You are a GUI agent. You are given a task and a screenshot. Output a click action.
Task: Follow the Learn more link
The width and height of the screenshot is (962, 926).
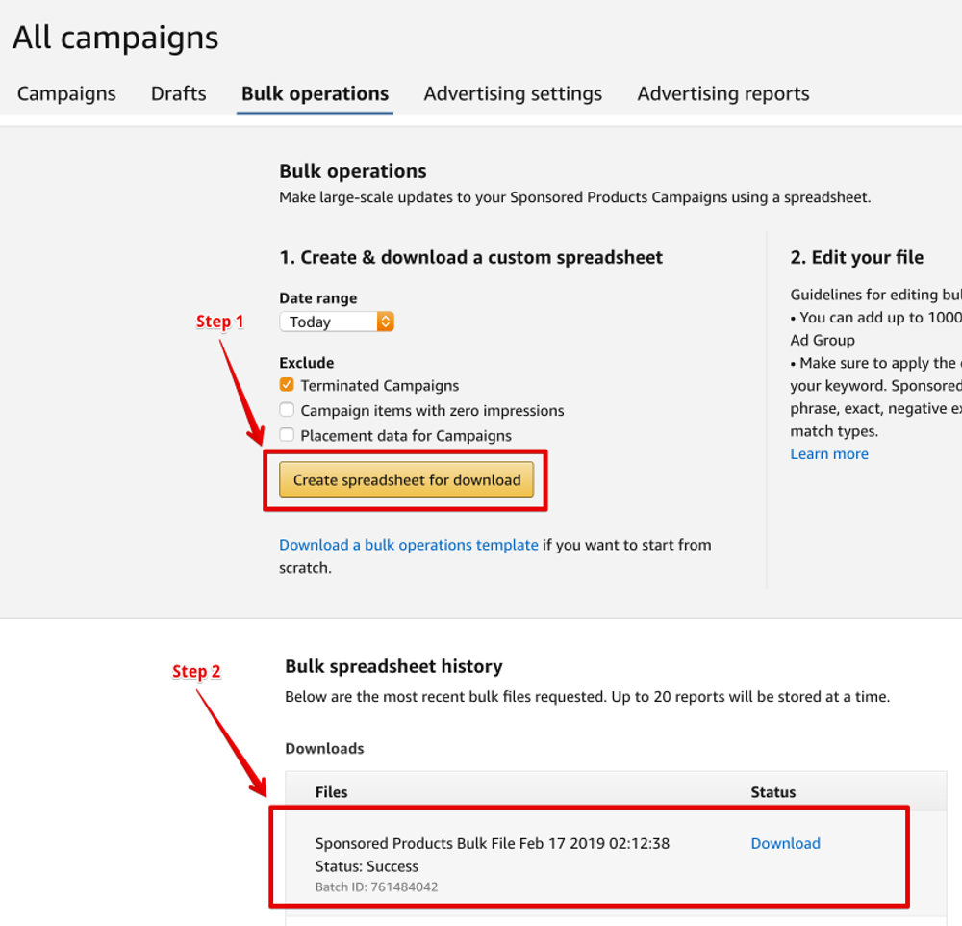[828, 454]
